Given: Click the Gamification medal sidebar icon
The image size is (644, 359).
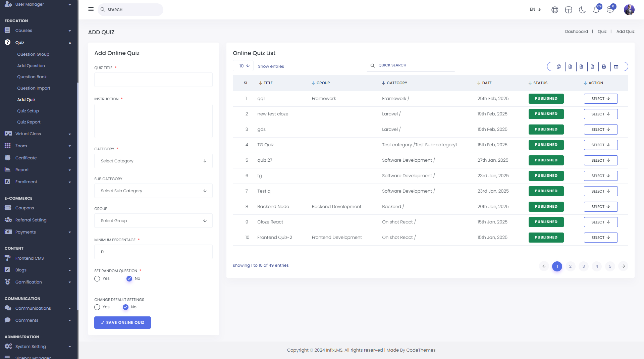Looking at the screenshot, I should [7, 282].
